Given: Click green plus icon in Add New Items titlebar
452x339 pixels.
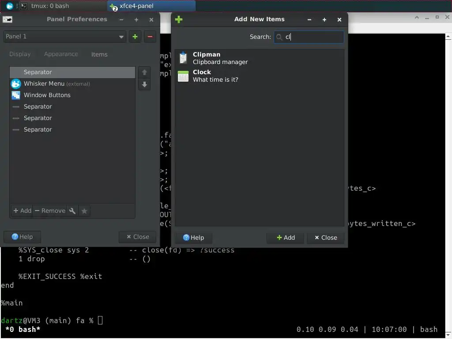Looking at the screenshot, I should pos(179,19).
